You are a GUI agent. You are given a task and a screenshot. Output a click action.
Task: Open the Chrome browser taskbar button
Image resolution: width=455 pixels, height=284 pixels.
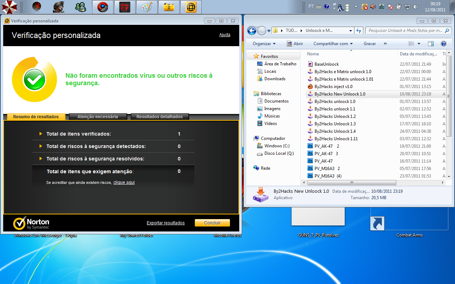[103, 7]
